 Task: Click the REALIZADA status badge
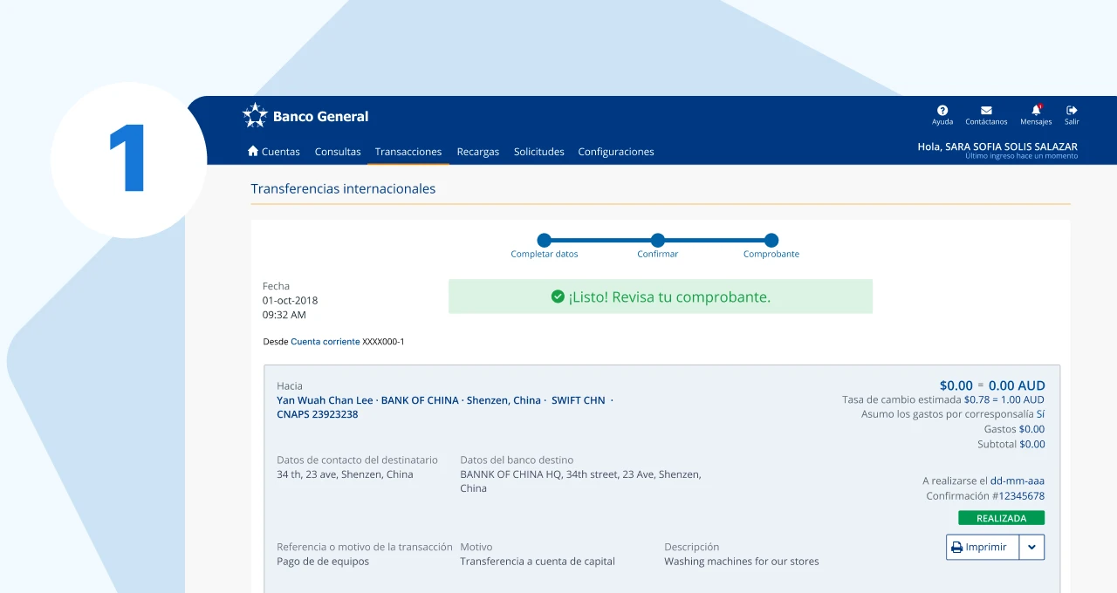click(x=1001, y=518)
